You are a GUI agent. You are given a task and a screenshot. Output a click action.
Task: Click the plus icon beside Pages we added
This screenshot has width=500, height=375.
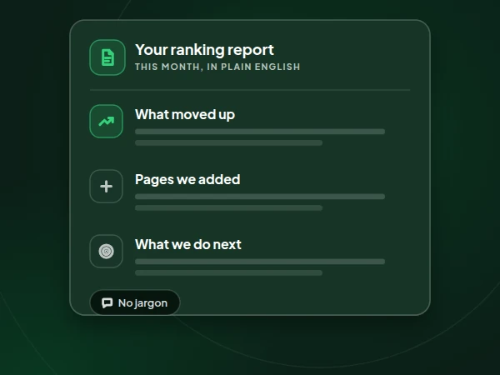pos(106,186)
